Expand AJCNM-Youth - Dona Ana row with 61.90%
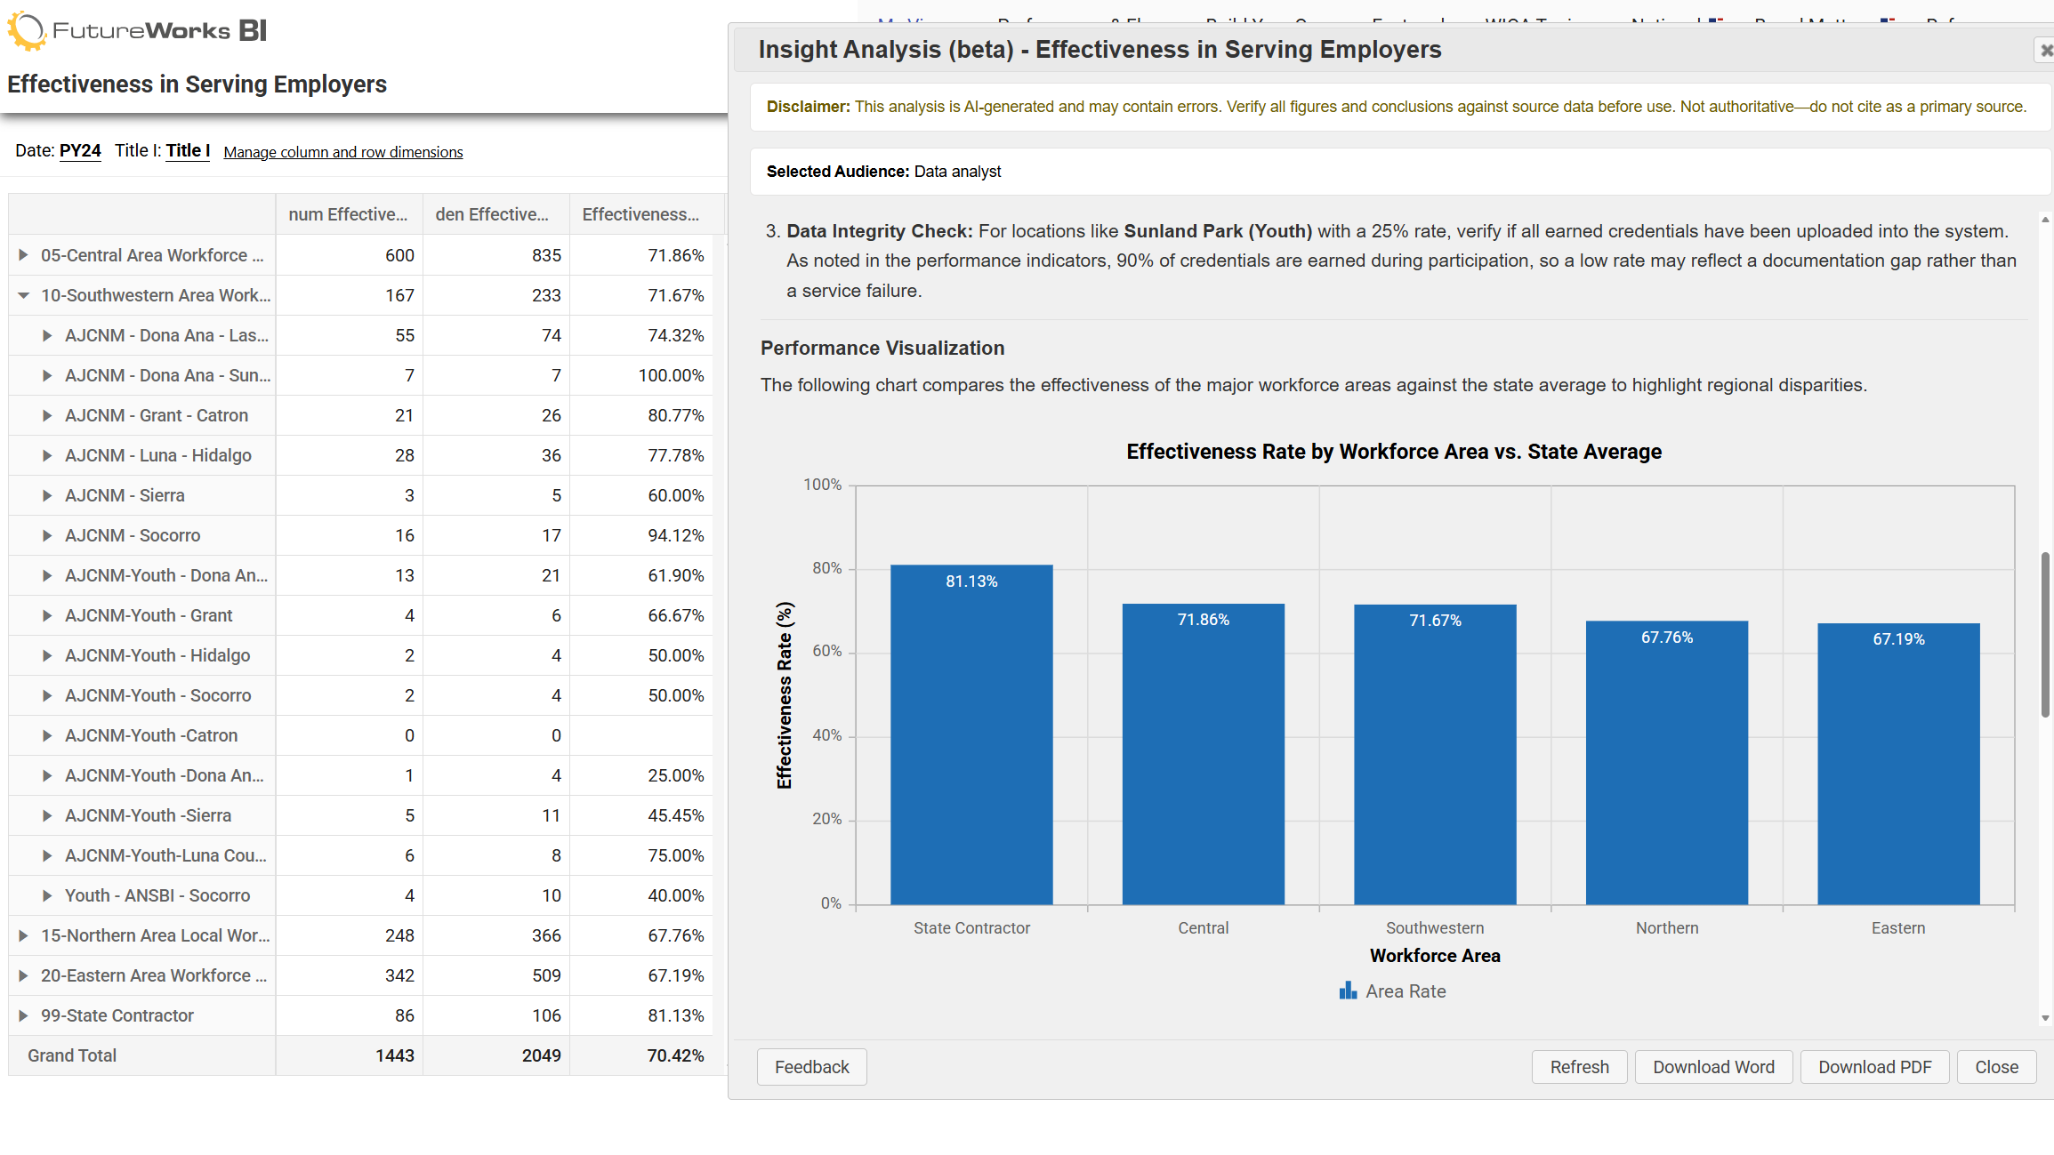The image size is (2054, 1155). coord(47,575)
